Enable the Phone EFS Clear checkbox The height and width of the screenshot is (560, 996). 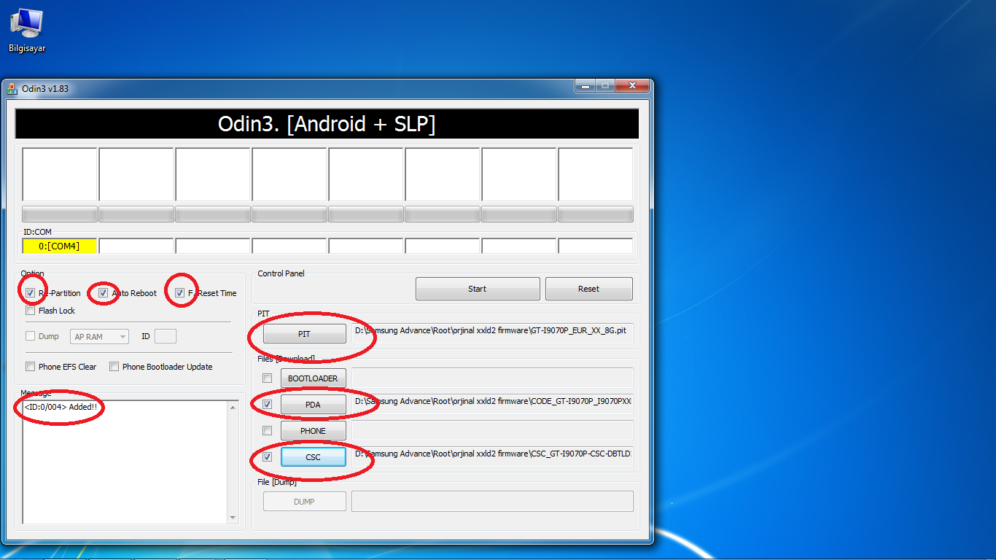[30, 367]
